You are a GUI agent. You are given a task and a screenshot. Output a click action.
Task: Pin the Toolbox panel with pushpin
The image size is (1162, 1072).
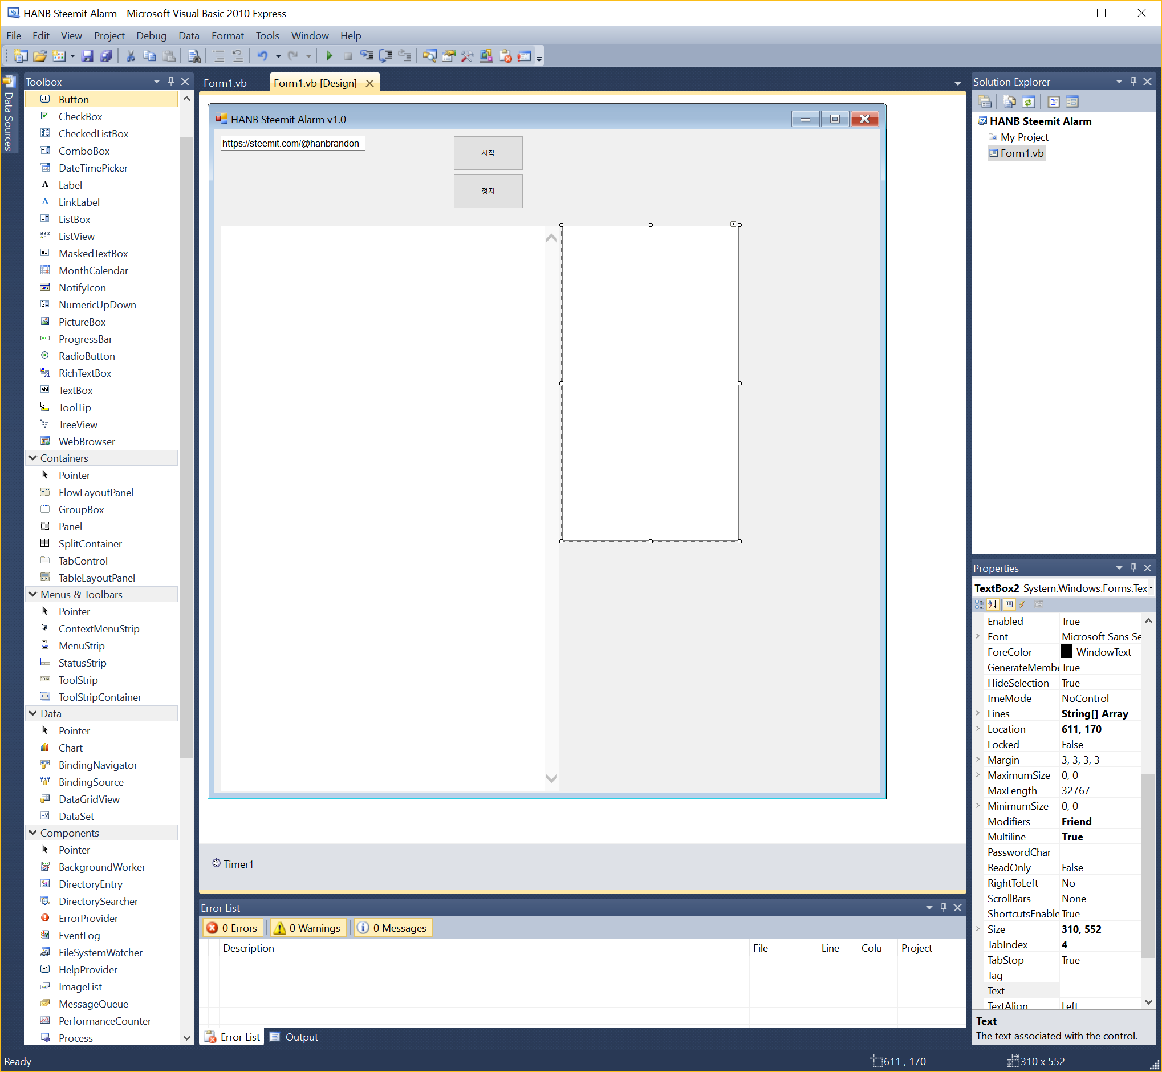click(170, 81)
